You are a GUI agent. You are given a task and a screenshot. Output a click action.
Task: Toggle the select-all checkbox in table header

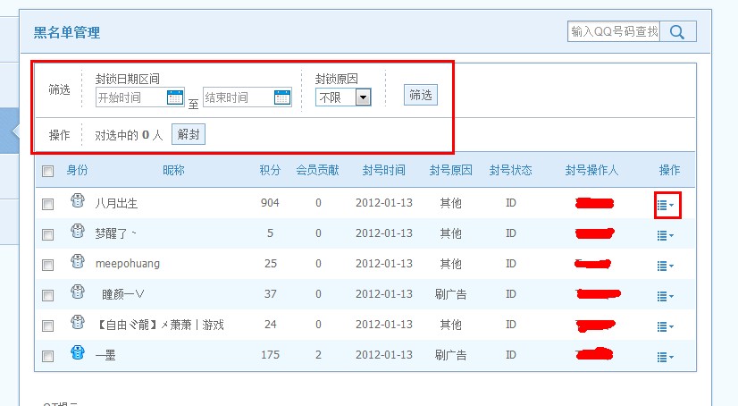[x=48, y=171]
